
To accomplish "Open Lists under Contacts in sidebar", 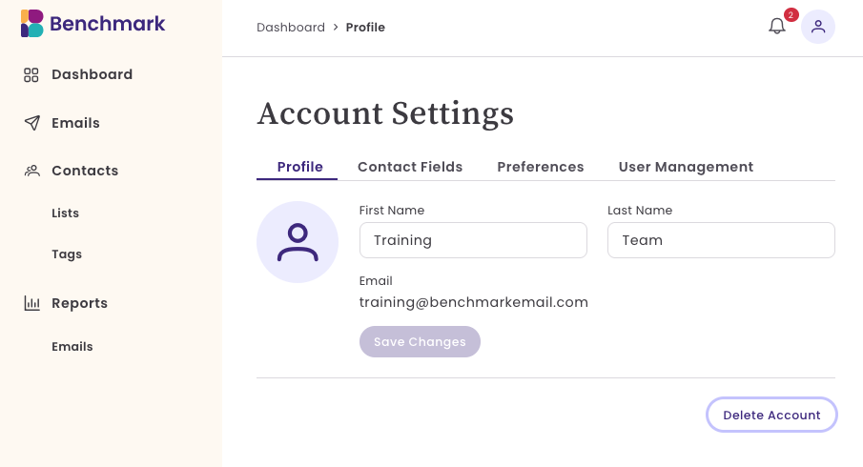I will pos(66,213).
